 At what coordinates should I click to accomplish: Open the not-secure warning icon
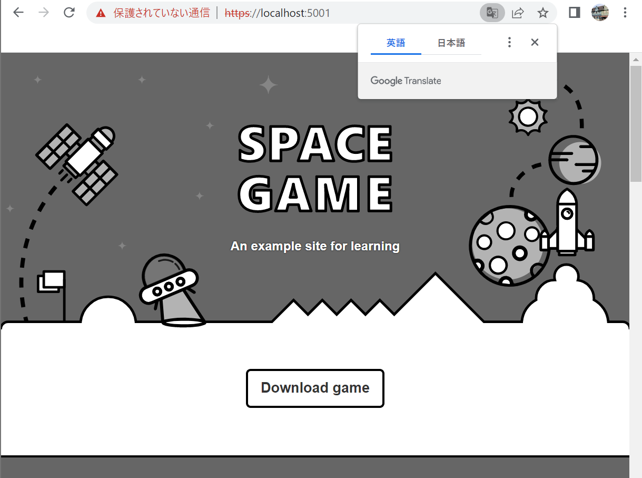pyautogui.click(x=101, y=13)
